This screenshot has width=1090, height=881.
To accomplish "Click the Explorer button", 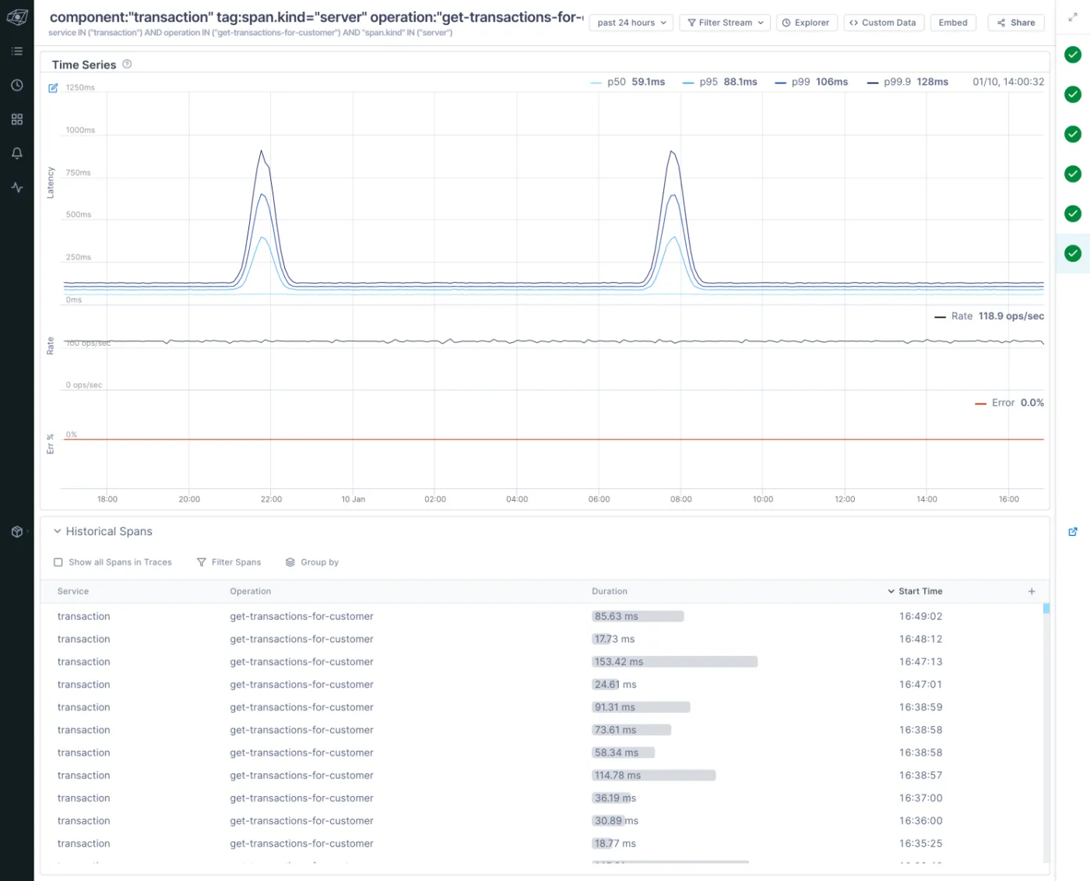I will tap(806, 23).
